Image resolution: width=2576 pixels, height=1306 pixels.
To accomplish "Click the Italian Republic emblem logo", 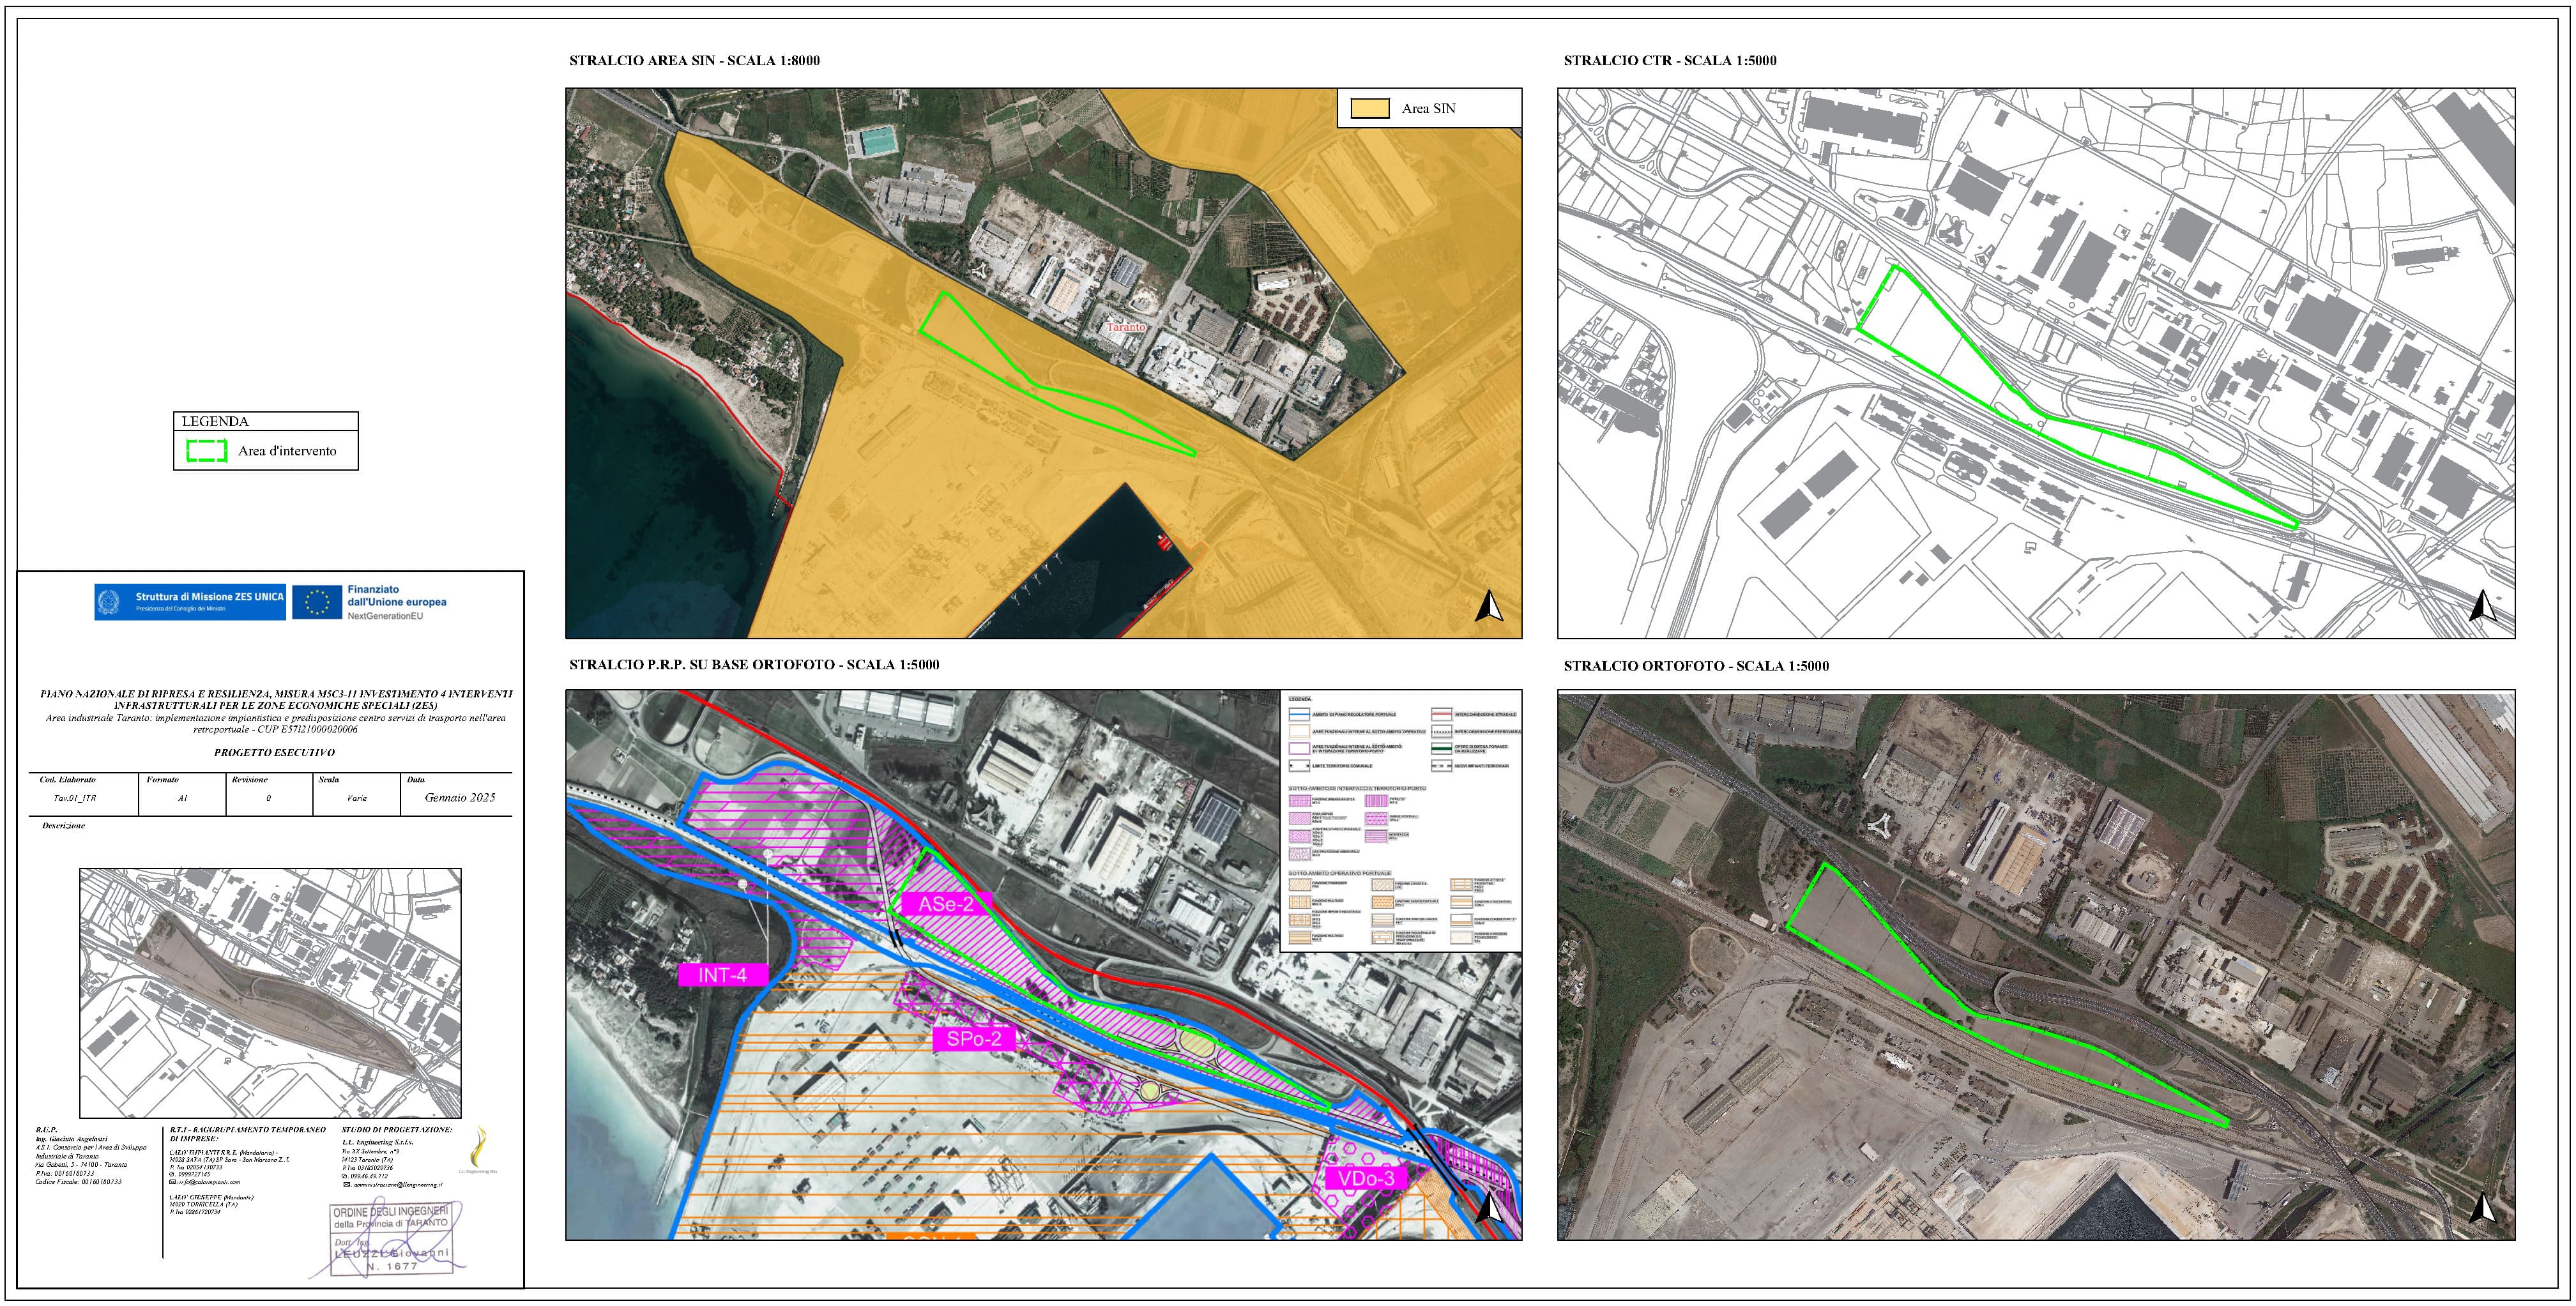I will point(108,602).
